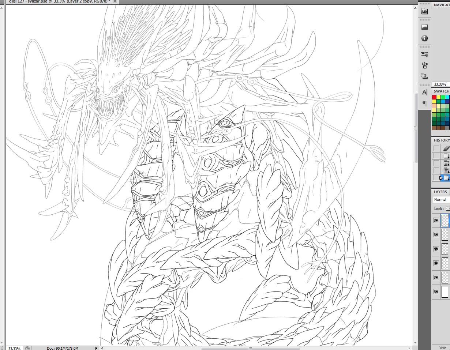Open the Brush panel icon

coord(424,54)
